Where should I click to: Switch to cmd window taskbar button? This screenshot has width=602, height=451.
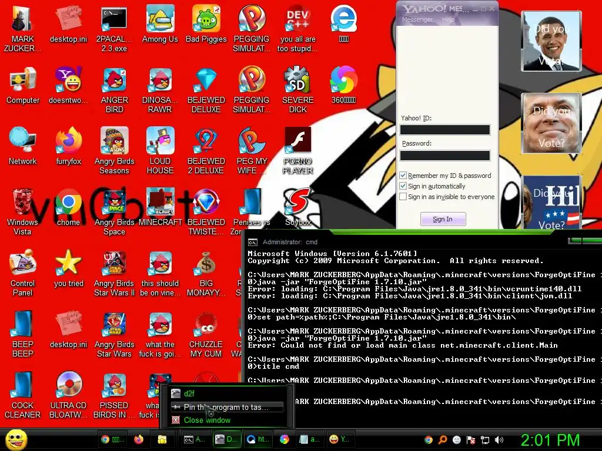195,439
